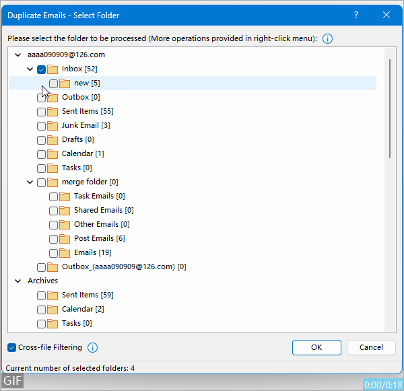Viewport: 404px width, 391px height.
Task: Click the Drafts folder icon
Action: [53, 140]
